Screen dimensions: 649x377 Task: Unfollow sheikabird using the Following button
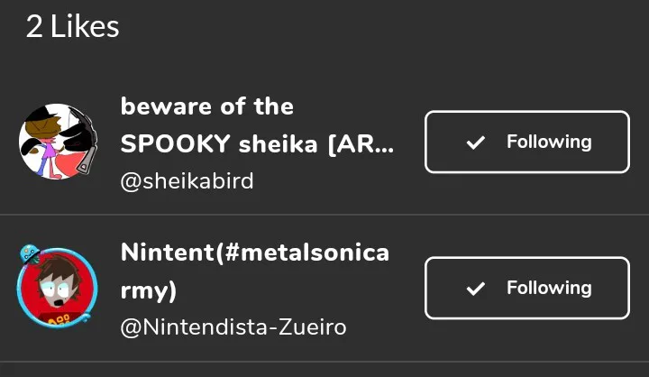pos(526,142)
